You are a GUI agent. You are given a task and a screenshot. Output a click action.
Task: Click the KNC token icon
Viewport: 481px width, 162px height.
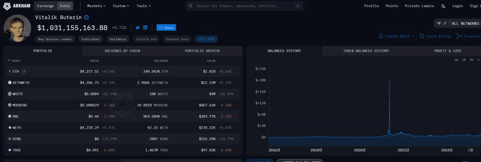click(10, 116)
